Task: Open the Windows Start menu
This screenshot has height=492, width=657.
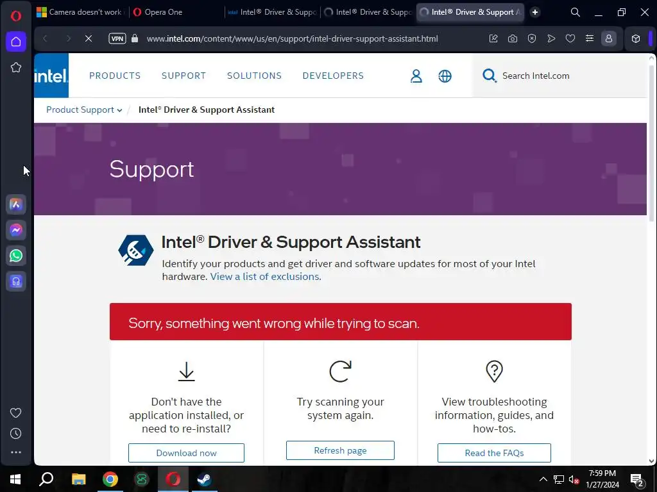Action: [x=15, y=479]
